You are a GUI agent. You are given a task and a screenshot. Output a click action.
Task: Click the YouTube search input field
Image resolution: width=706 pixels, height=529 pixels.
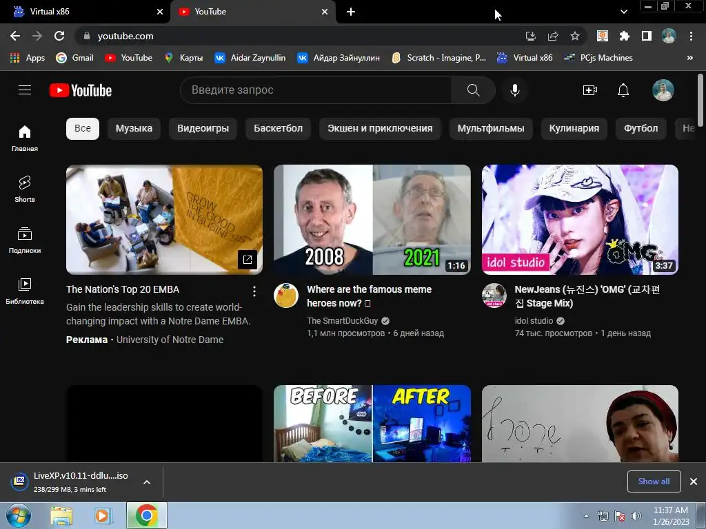[316, 90]
